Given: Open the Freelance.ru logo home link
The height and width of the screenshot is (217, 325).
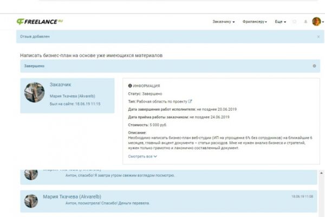Looking at the screenshot, I should pyautogui.click(x=40, y=22).
